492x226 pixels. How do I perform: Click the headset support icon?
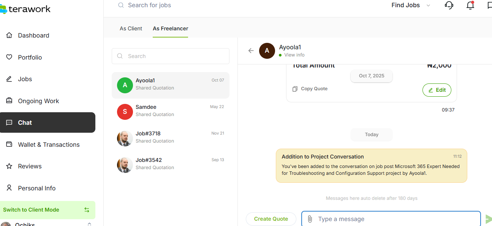[x=449, y=5]
